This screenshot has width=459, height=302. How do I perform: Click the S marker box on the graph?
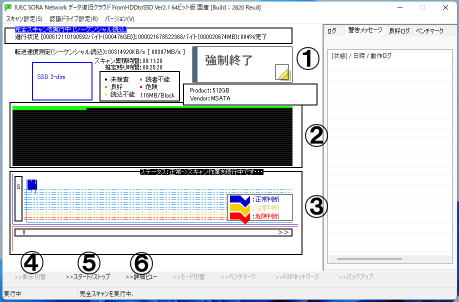coord(18,198)
